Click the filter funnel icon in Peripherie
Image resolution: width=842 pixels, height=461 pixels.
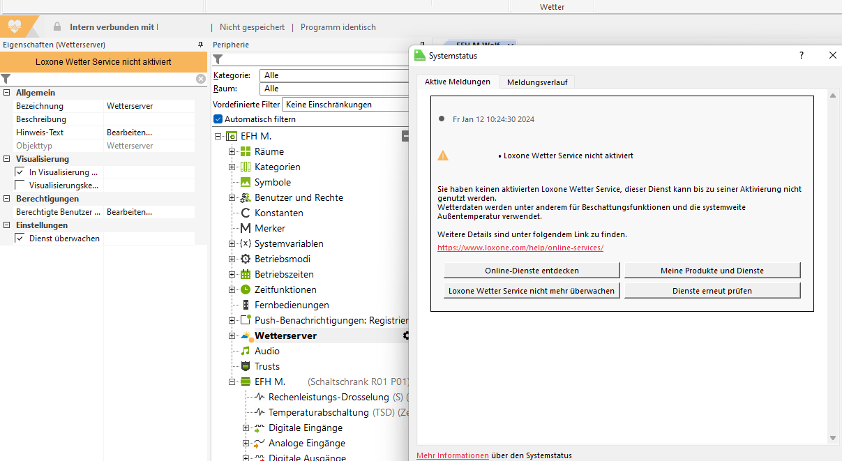pos(218,59)
